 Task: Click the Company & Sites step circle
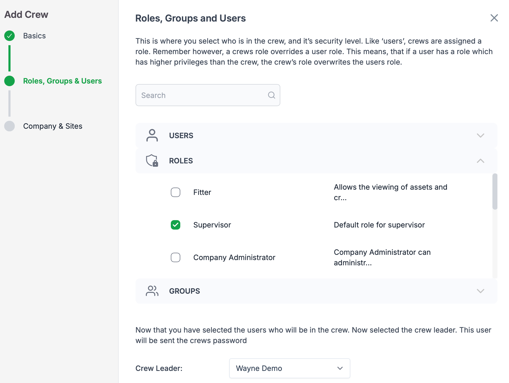tap(9, 126)
